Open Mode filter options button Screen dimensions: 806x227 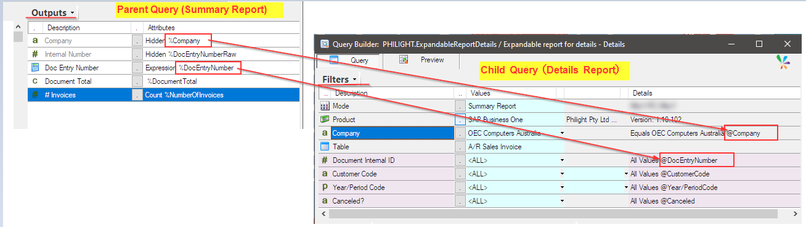460,106
